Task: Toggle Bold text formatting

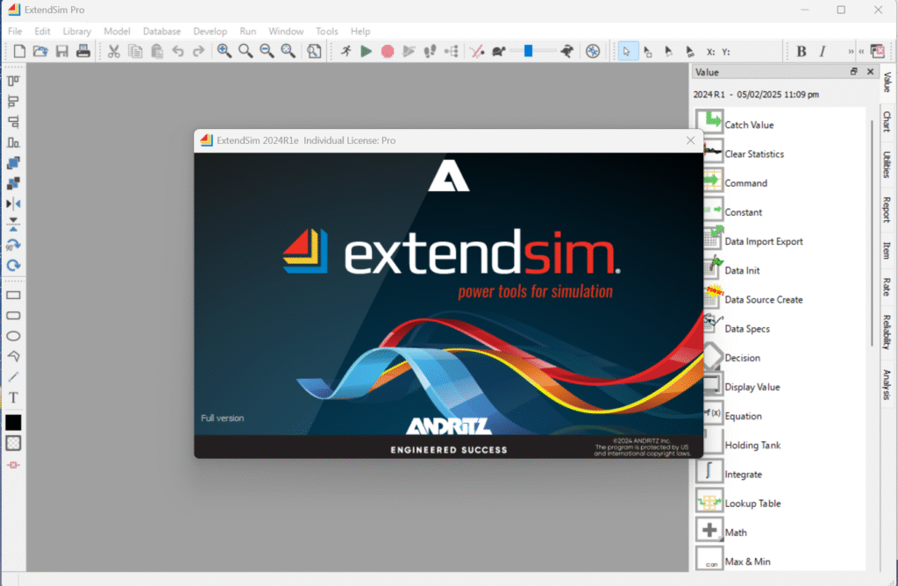Action: tap(802, 52)
